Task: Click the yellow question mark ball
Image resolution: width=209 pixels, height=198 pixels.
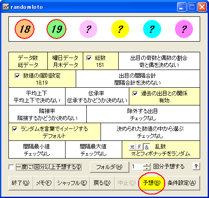Action: [x=120, y=29]
